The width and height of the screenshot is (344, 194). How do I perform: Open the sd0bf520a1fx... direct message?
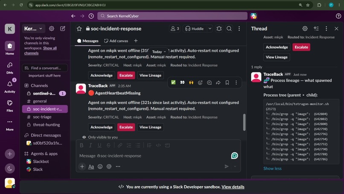pyautogui.click(x=45, y=143)
